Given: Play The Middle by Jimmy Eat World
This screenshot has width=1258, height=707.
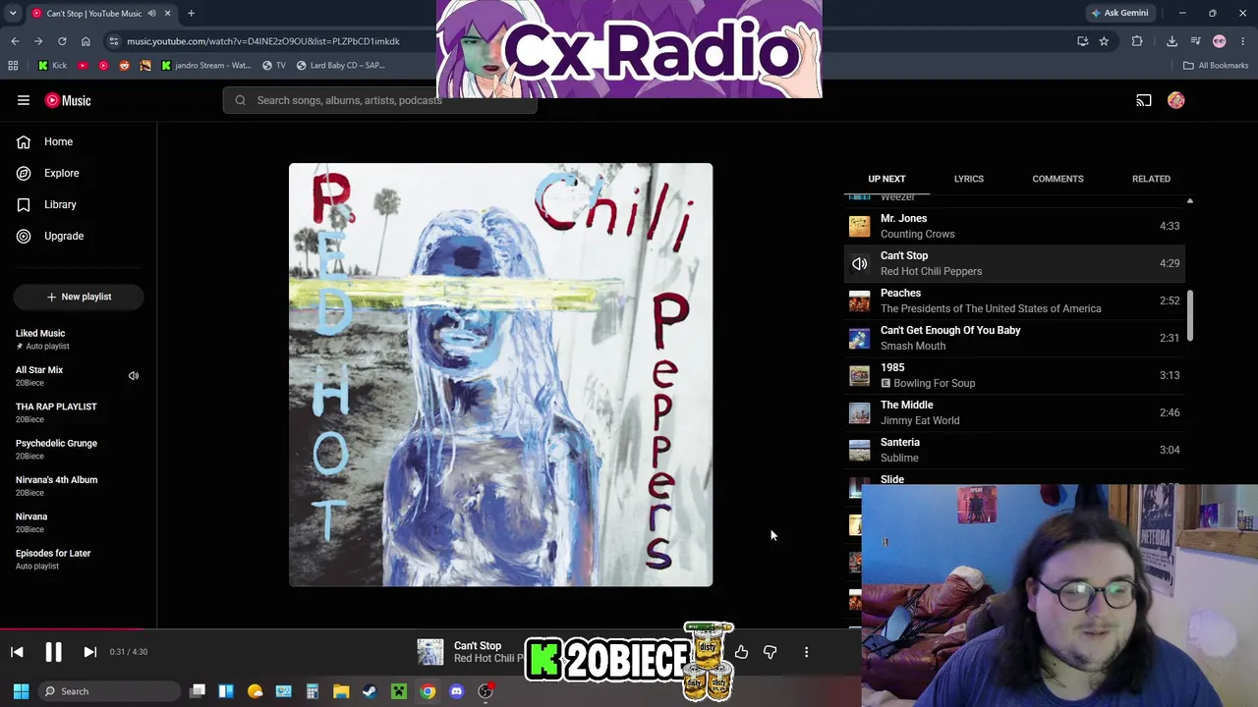Looking at the screenshot, I should 1014,412.
